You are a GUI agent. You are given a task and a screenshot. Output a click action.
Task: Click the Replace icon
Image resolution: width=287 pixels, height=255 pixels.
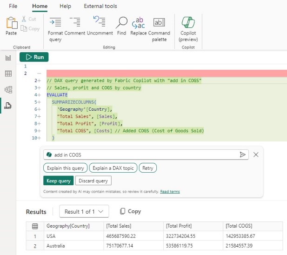click(x=138, y=23)
